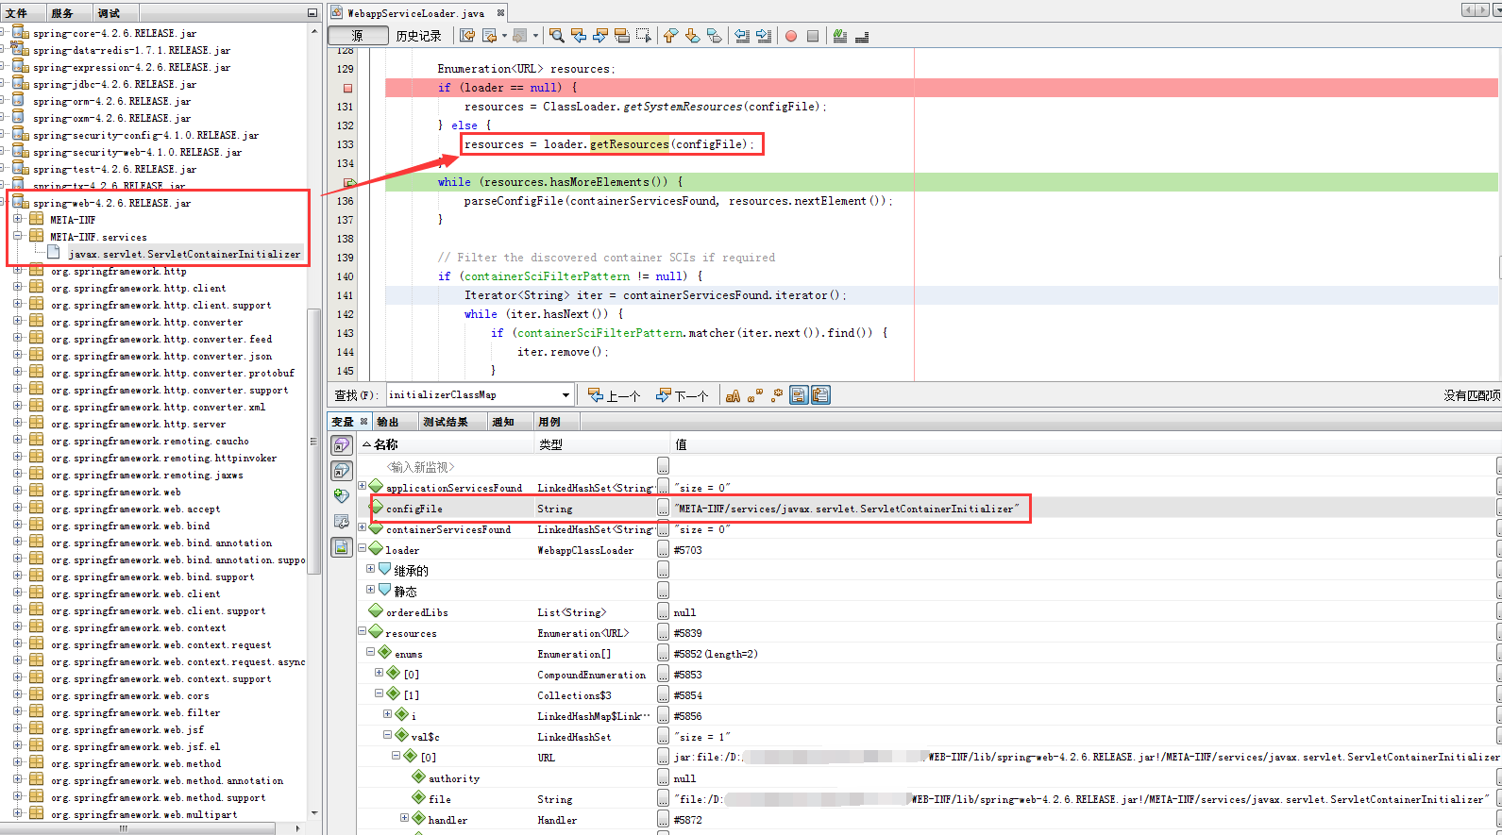Image resolution: width=1502 pixels, height=835 pixels.
Task: Toggle first variables view side icon
Action: click(x=342, y=445)
